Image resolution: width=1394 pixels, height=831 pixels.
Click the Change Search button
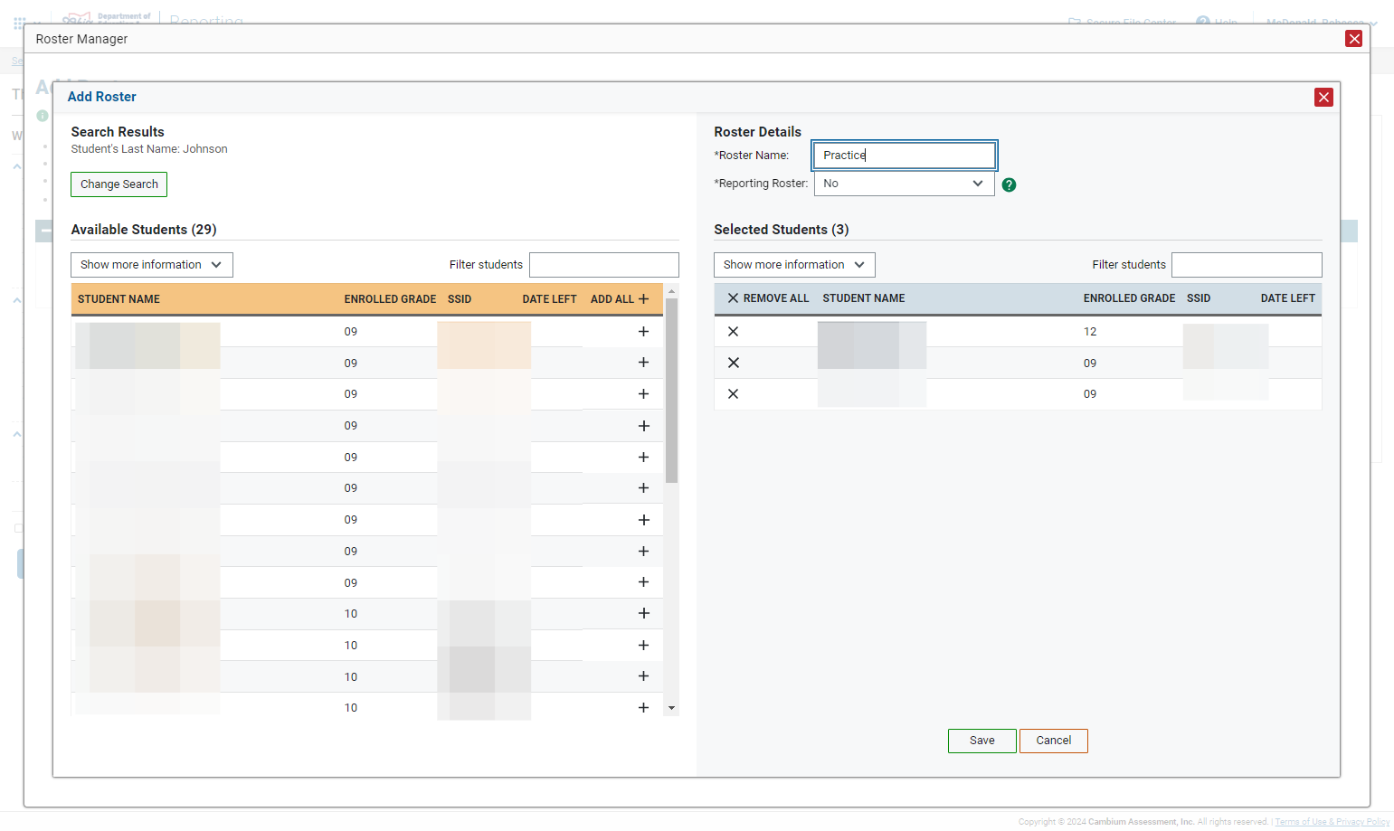click(x=119, y=184)
